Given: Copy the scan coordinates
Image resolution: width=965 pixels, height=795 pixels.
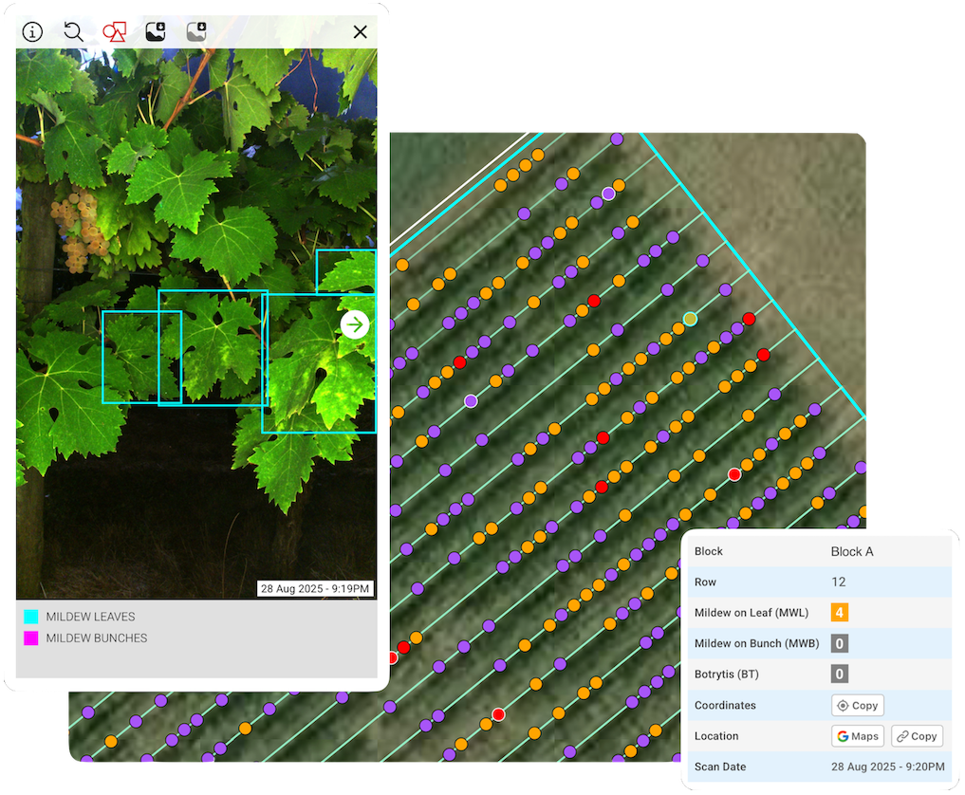Looking at the screenshot, I should pyautogui.click(x=857, y=705).
